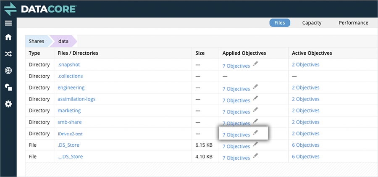Open 7 Objectives for smb-share
The width and height of the screenshot is (378, 177).
click(x=236, y=124)
